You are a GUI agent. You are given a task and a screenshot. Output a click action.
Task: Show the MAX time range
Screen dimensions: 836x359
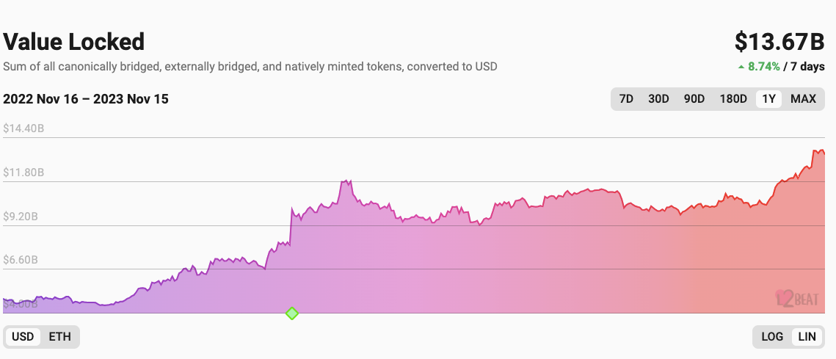(x=803, y=99)
